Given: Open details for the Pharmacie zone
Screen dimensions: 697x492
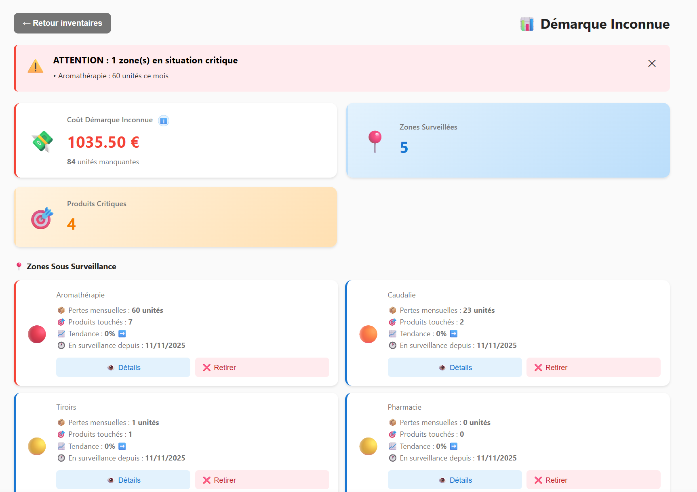Looking at the screenshot, I should coord(454,480).
